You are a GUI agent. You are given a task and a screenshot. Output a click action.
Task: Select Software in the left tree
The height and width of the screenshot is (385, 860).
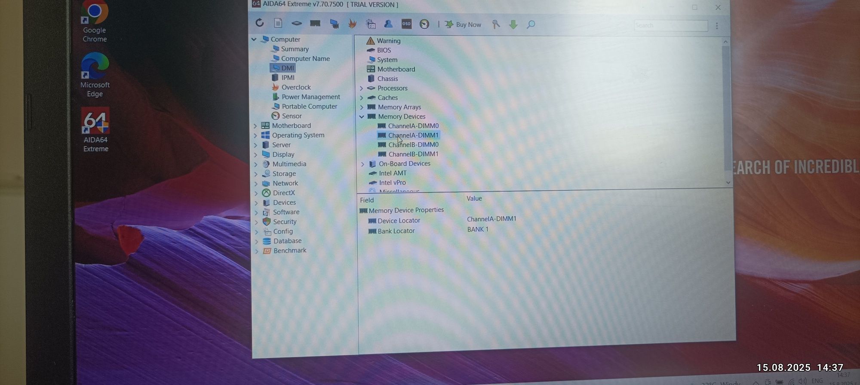coord(286,212)
